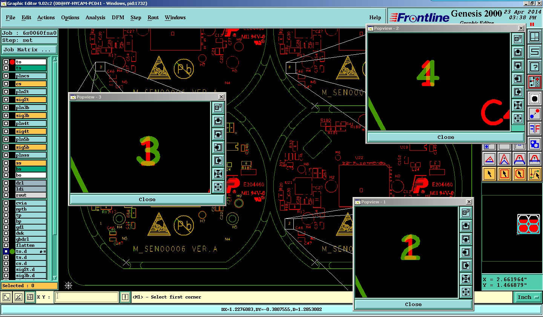
Task: Toggle the checkbox for layer flatten
Action: (6, 245)
